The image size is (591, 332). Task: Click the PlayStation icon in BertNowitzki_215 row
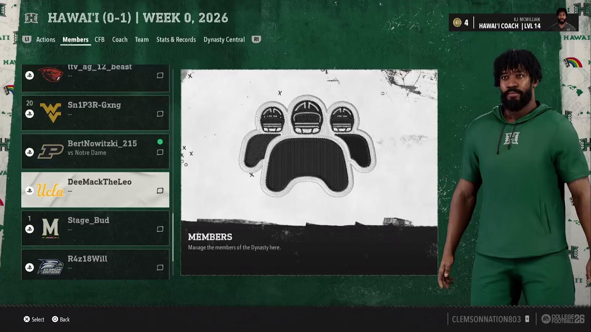point(30,152)
